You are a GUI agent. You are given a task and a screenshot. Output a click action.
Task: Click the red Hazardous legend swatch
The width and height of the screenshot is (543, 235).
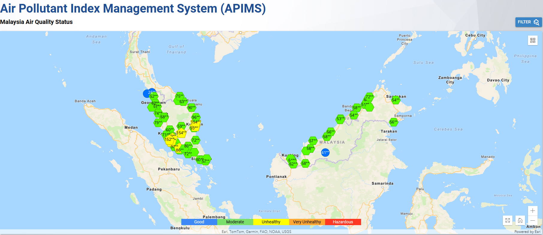343,222
